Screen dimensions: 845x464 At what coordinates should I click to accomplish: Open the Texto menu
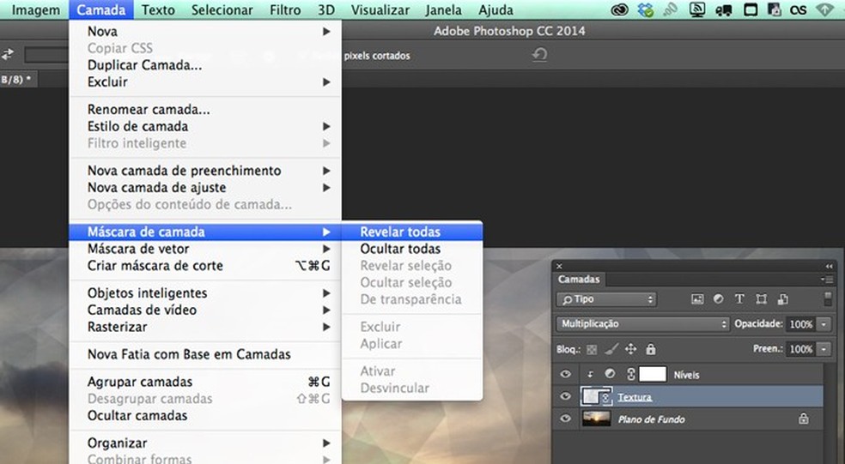tap(158, 9)
